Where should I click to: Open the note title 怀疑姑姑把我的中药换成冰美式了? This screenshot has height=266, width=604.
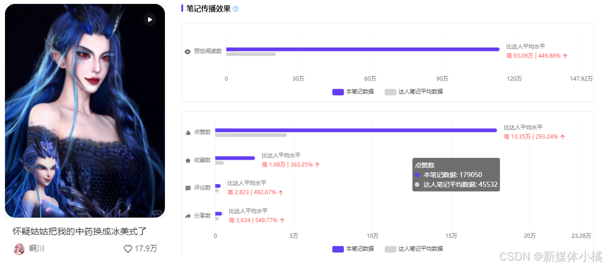80,231
